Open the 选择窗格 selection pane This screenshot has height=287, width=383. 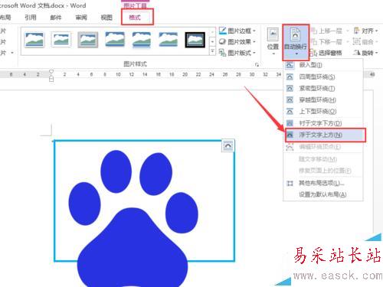pyautogui.click(x=326, y=53)
